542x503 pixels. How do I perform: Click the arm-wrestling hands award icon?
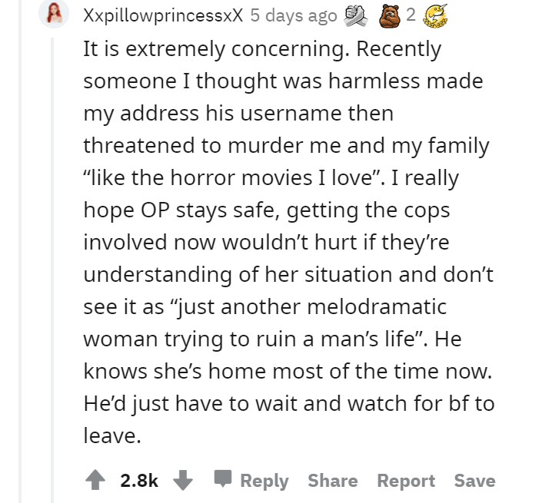click(x=356, y=16)
